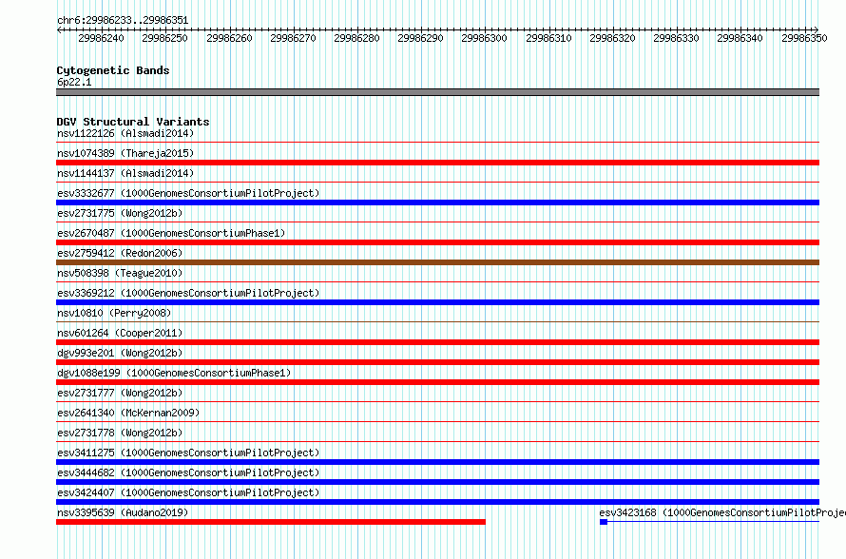The height and width of the screenshot is (559, 846).
Task: Click the esv2670487 label text
Action: (x=171, y=233)
